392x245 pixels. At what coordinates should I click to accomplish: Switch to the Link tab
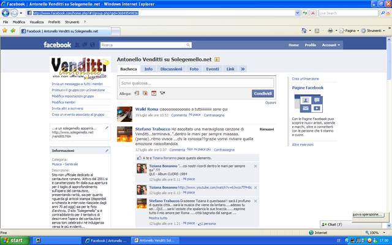point(230,69)
